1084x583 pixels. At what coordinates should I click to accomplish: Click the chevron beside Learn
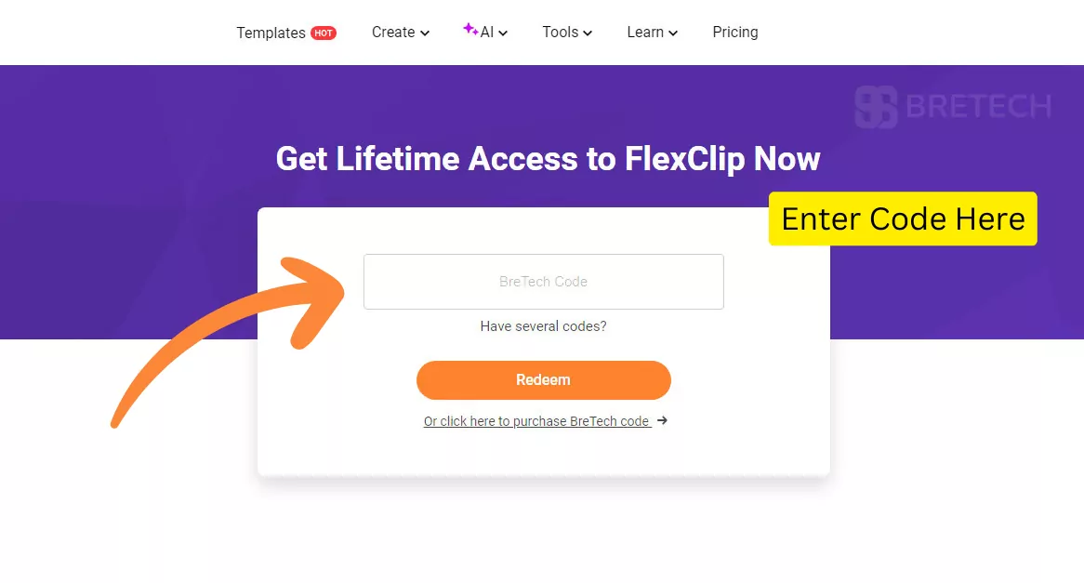pyautogui.click(x=672, y=33)
